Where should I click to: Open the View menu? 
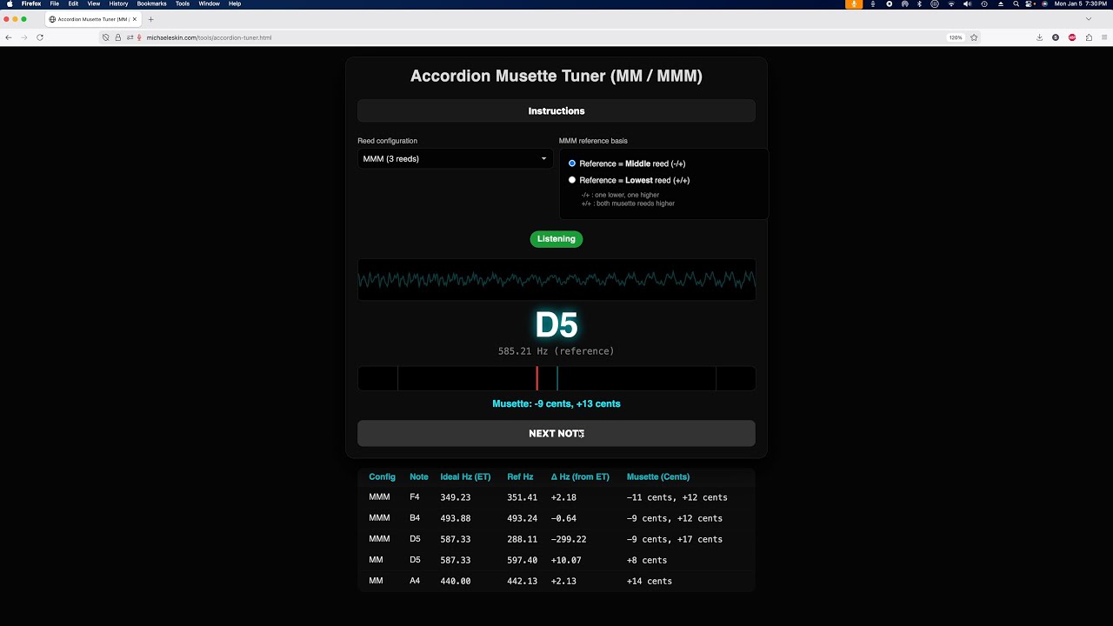click(x=93, y=3)
